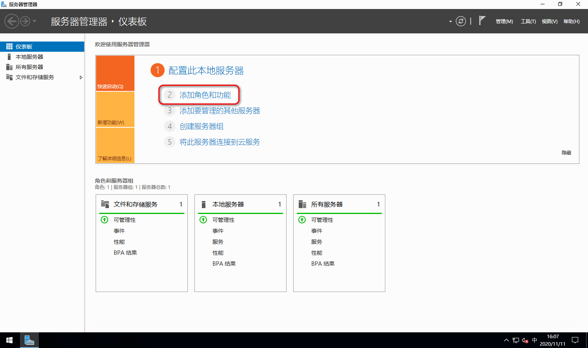The height and width of the screenshot is (348, 588).
Task: Click the refresh icon in header
Action: 461,21
